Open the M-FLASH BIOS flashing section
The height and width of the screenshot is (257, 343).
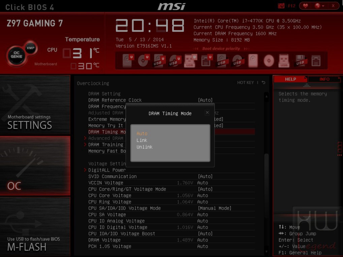tap(35, 226)
